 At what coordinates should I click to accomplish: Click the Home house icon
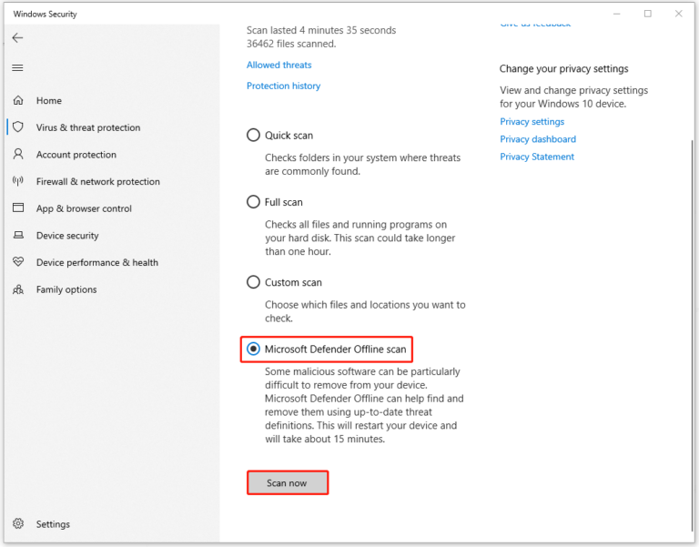pyautogui.click(x=18, y=100)
